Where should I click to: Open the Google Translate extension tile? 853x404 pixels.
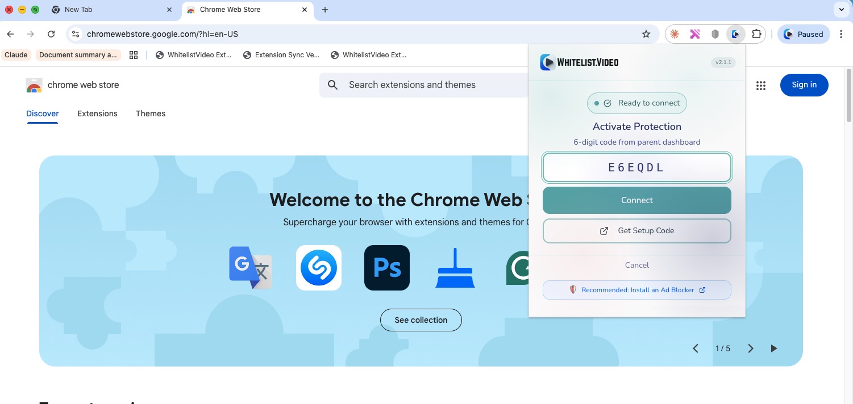tap(251, 268)
